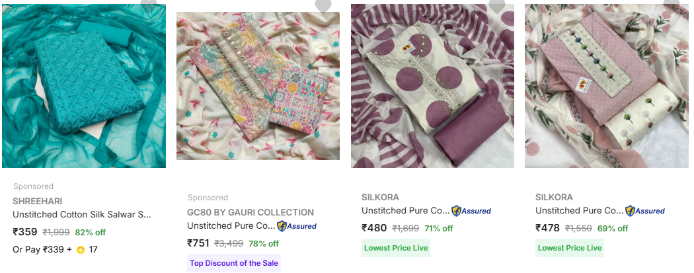
Task: Open the GC80 floral suit product image
Action: click(258, 86)
